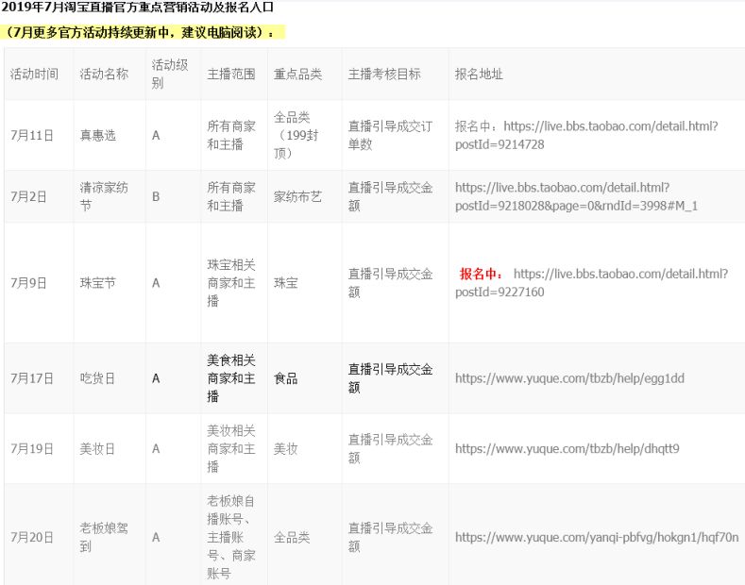Click the 报名地址 column header
The height and width of the screenshot is (585, 745).
pos(479,75)
